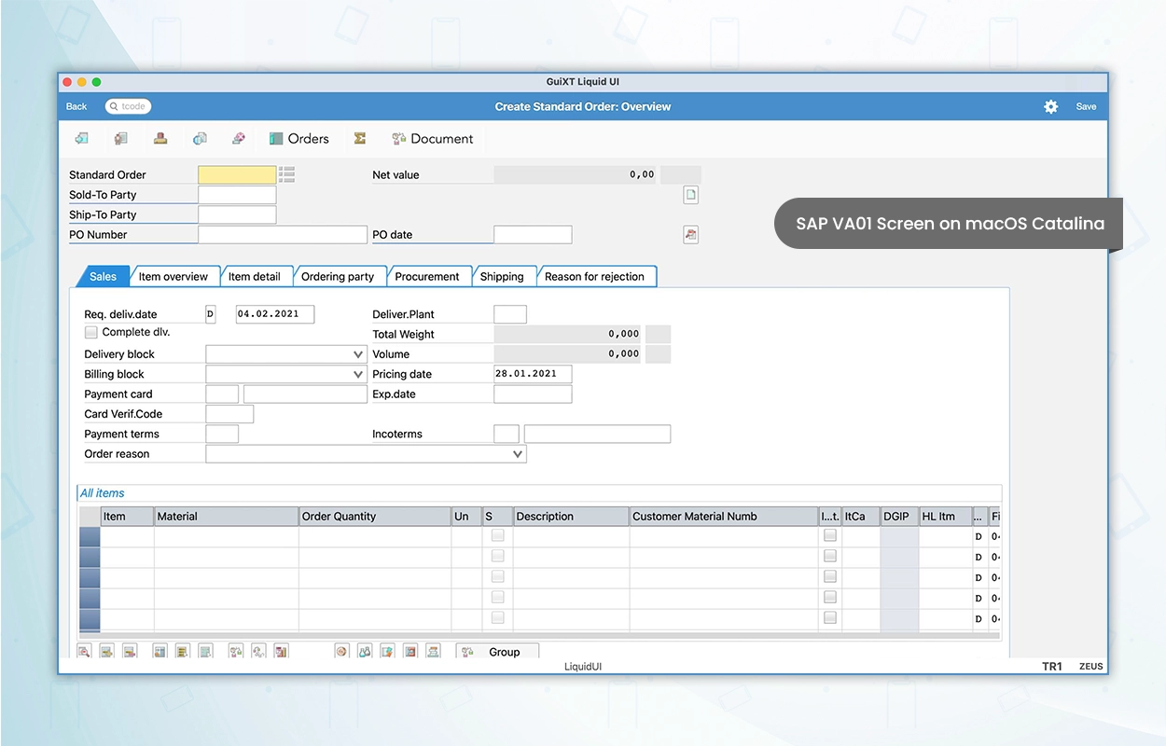The image size is (1166, 746).
Task: Select the first row's blue selector block
Action: point(90,536)
